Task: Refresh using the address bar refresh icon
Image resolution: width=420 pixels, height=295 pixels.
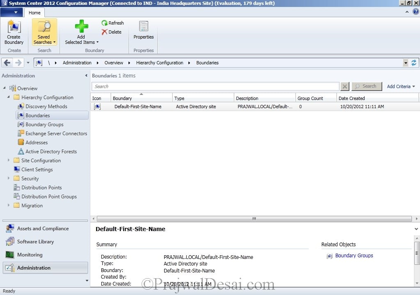Action: [x=414, y=63]
